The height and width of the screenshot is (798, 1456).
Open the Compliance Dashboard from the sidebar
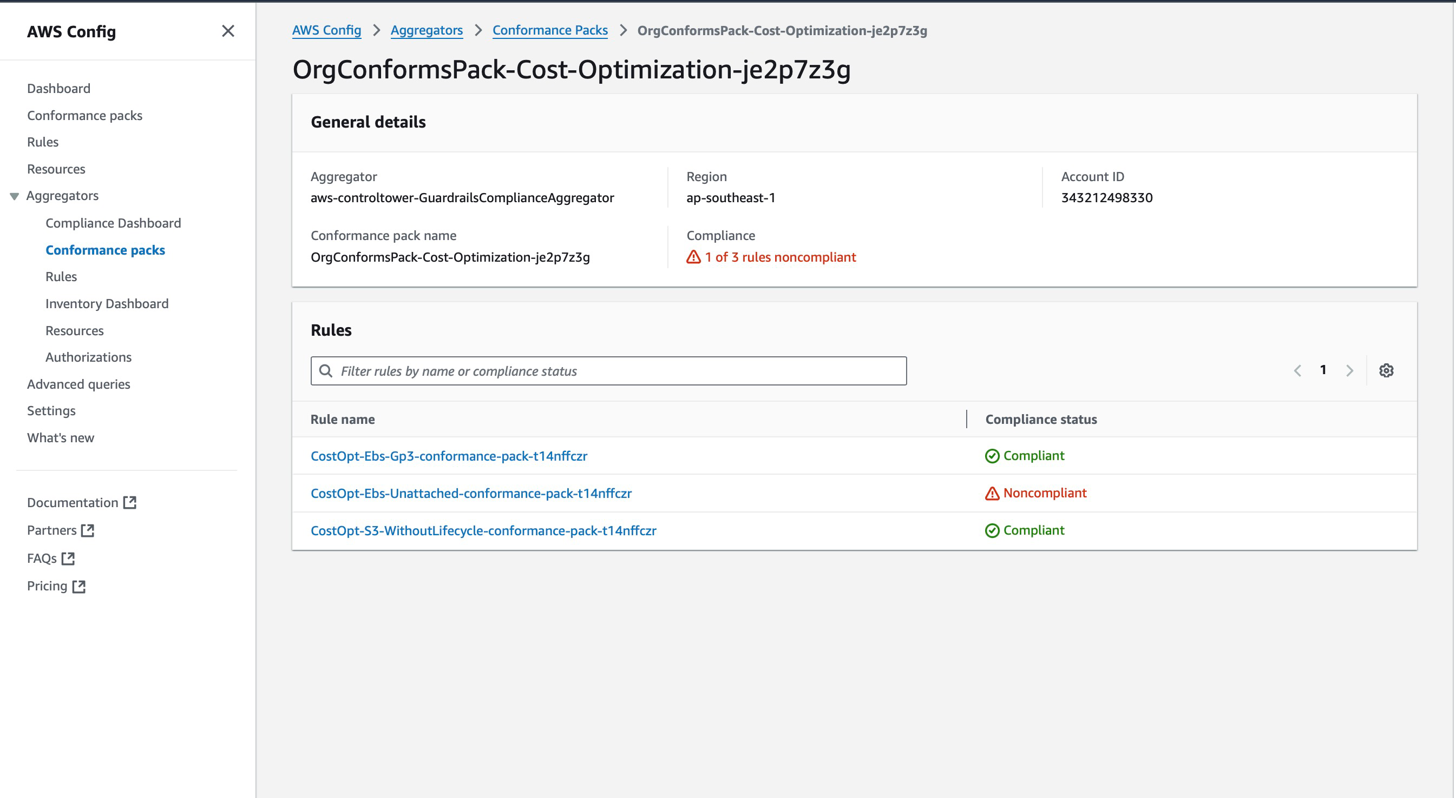[x=113, y=223]
